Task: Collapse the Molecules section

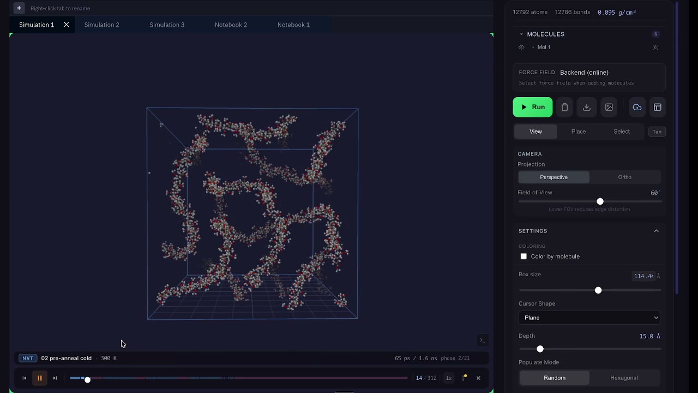Action: click(521, 34)
